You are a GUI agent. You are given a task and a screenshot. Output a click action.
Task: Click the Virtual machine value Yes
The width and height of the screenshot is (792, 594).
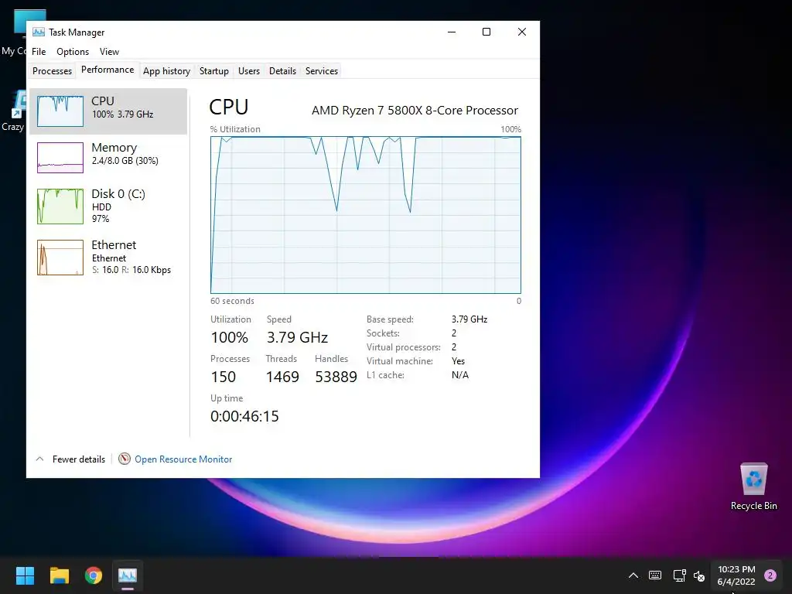tap(458, 361)
